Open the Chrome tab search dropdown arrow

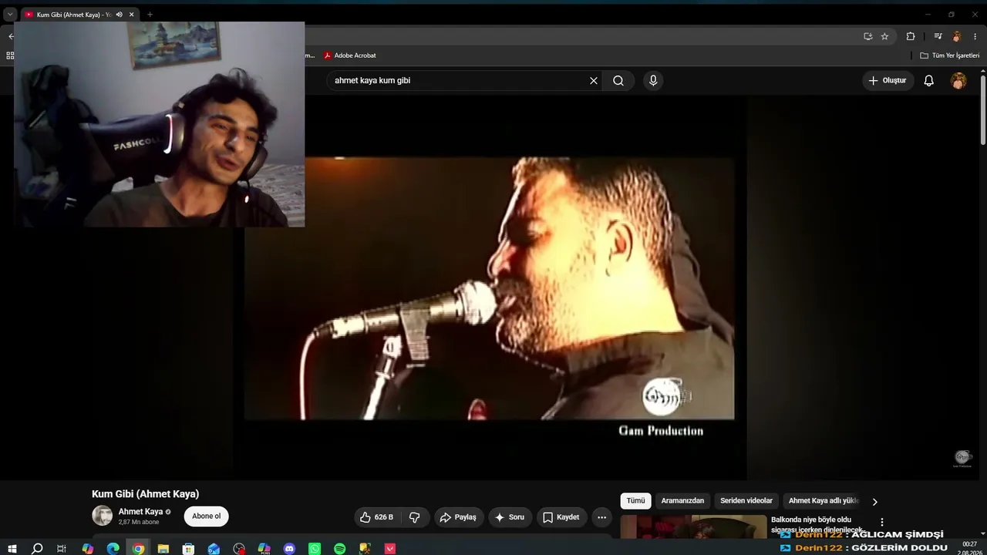(10, 15)
